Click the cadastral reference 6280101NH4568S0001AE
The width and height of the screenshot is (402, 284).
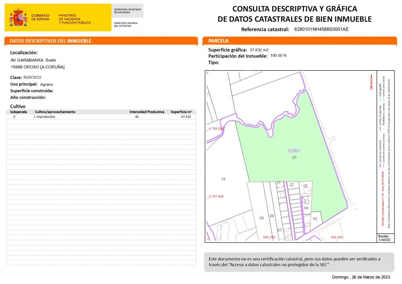coord(321,29)
